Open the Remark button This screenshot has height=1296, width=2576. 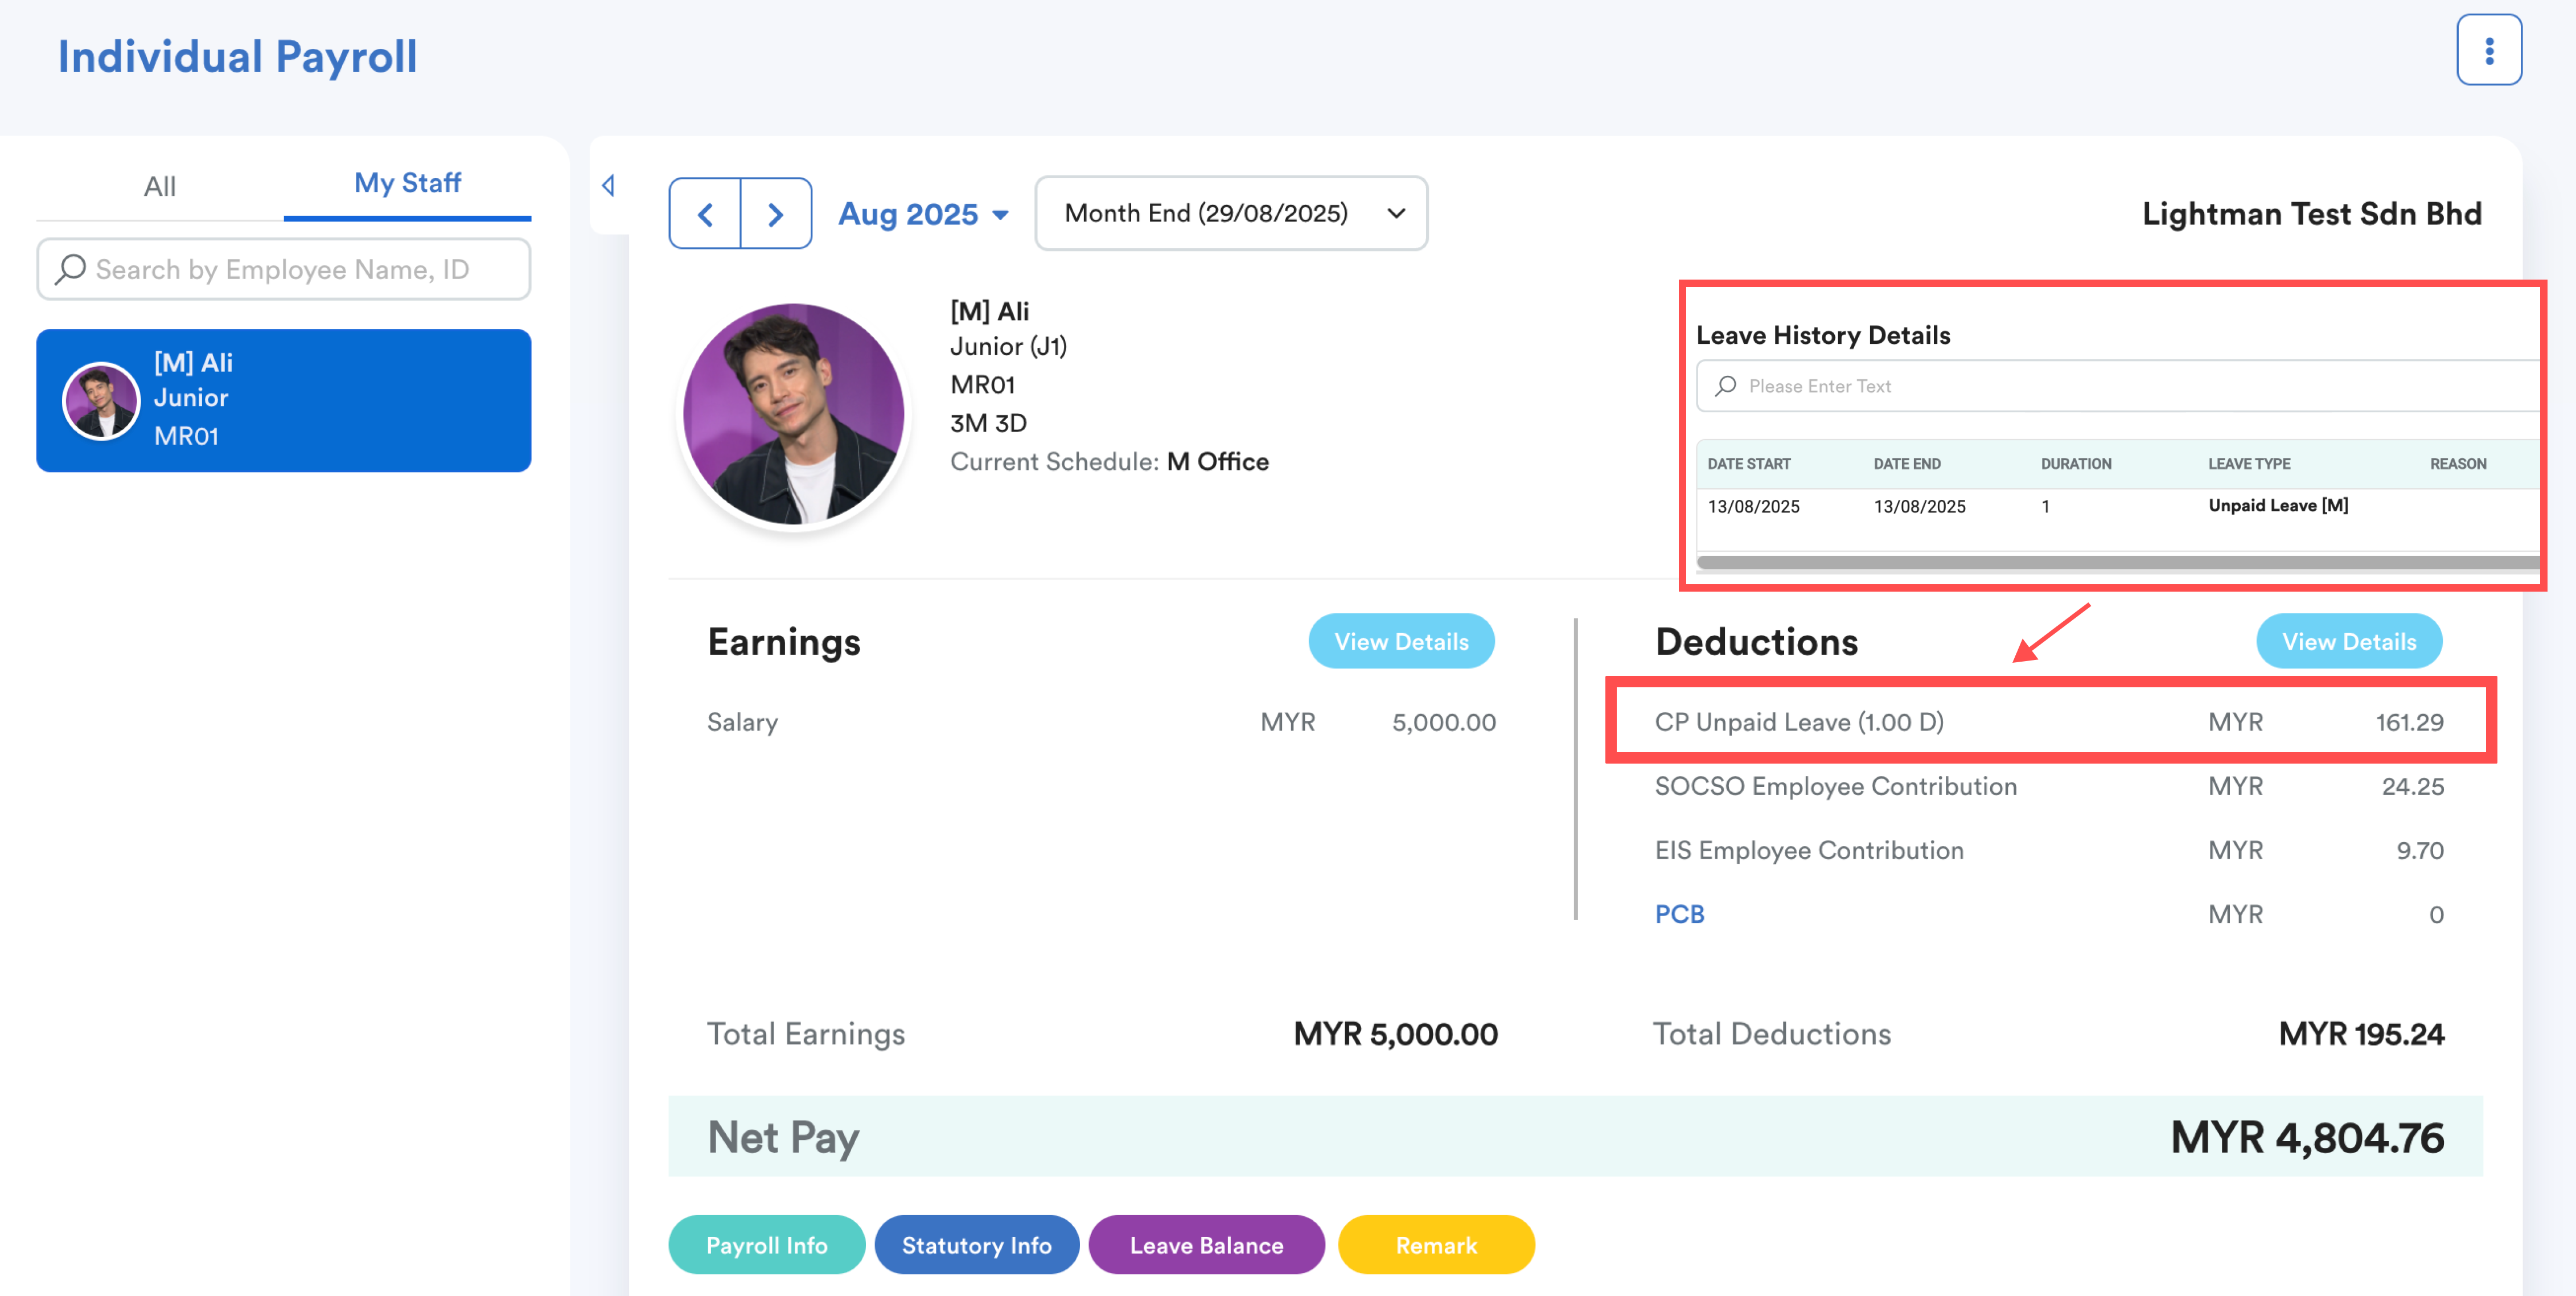coord(1435,1245)
